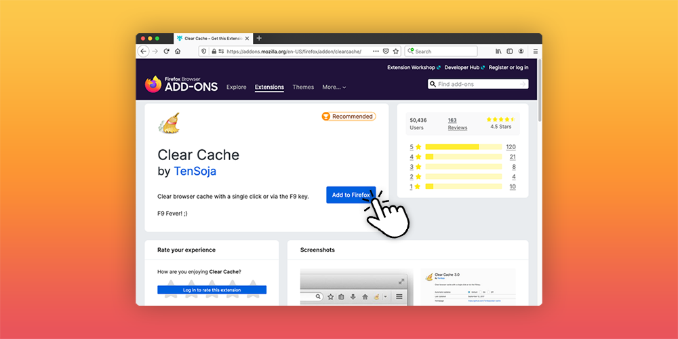The height and width of the screenshot is (339, 678).
Task: Open the Clear Cache 3.0 screenshot thumbnail
Action: [x=468, y=287]
